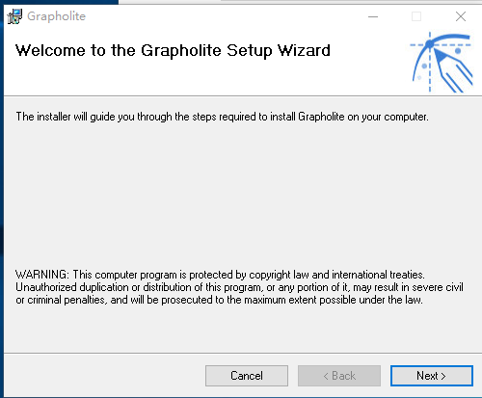Click the dark blue desktop area above the window
Image resolution: width=482 pixels, height=398 pixels.
[59, 2]
